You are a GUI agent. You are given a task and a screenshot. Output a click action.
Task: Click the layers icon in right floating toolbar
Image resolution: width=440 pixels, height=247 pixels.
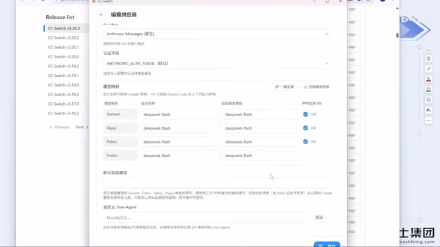point(428,59)
